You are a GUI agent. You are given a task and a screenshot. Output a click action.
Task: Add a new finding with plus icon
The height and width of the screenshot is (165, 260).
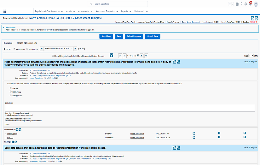(13, 142)
